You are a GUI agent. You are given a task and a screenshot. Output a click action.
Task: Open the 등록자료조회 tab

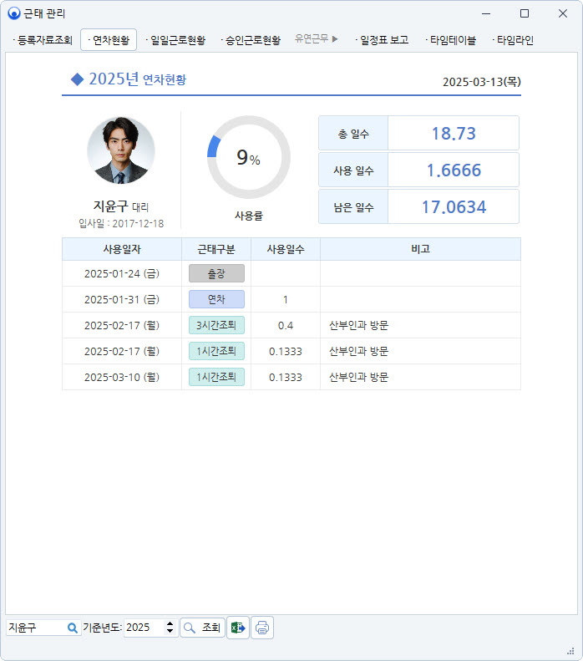click(x=43, y=39)
